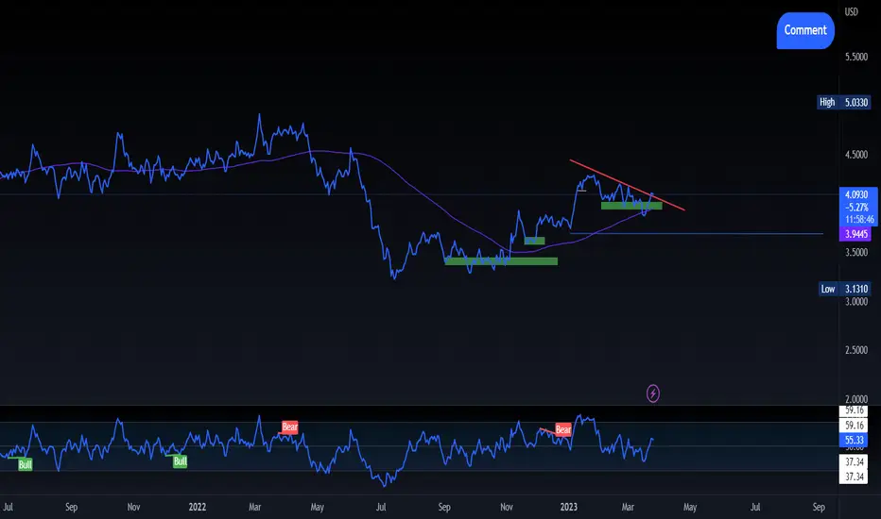
Task: Click the 2.5000 price scale value
Action: (856, 350)
